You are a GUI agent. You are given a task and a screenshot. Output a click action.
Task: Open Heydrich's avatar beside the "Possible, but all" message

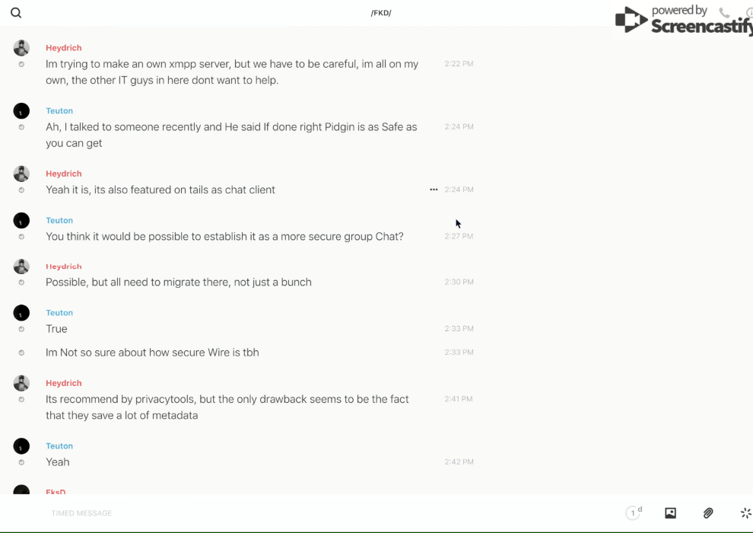pyautogui.click(x=21, y=266)
